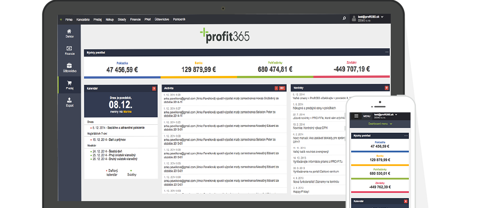Select the Sociálne a zdravotné poistenie calendar entry
Screen dimensions: 494x208
[119, 128]
